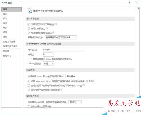Enable 不管是否登录到 Office 都始终使用这些值
The height and width of the screenshot is (115, 141).
[29, 59]
